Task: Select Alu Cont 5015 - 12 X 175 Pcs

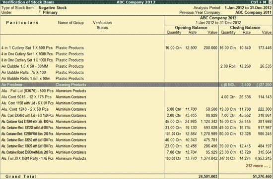Action: (26, 97)
